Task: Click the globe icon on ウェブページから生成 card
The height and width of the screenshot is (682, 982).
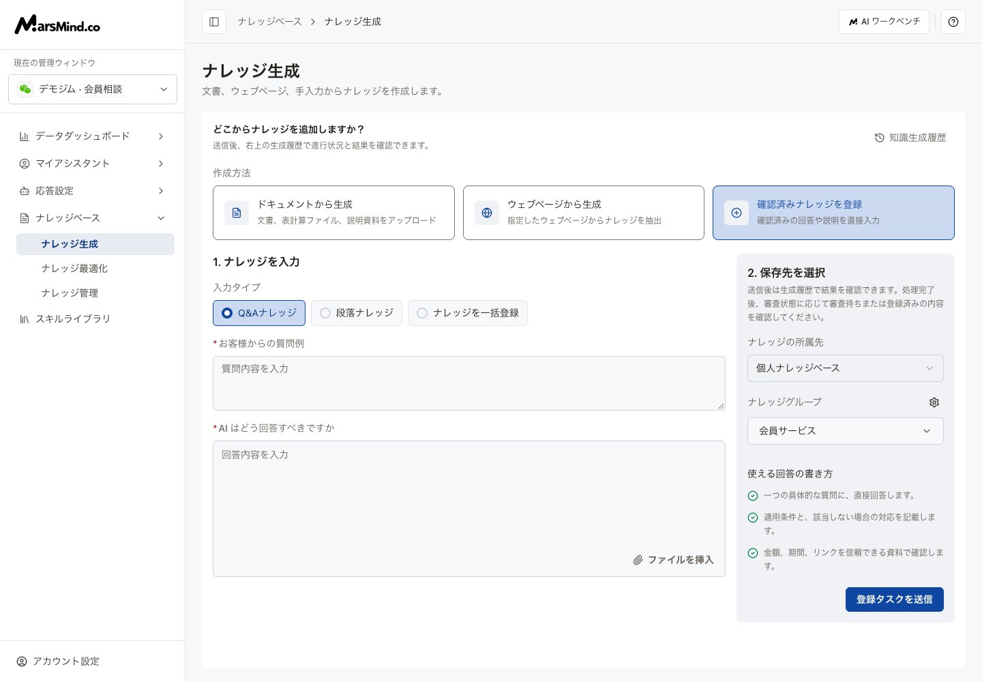Action: coord(487,213)
